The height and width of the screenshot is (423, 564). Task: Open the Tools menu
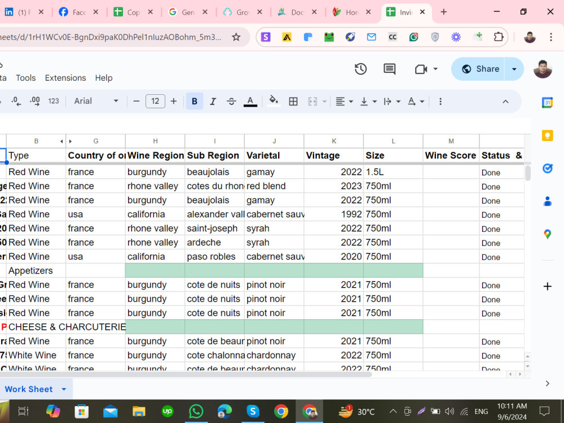pyautogui.click(x=25, y=78)
